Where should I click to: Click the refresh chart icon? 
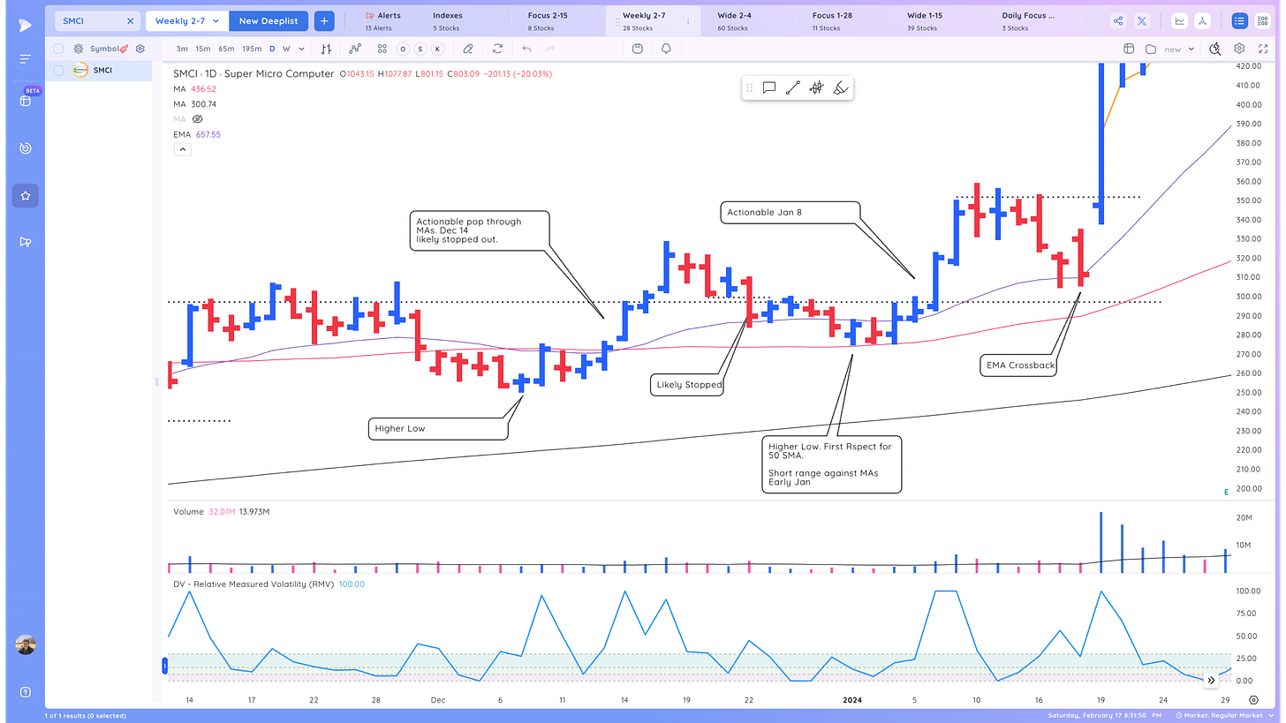(498, 49)
